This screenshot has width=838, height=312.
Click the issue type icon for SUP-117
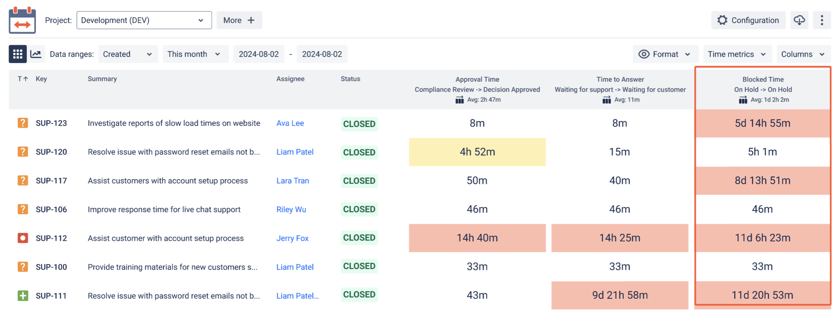[x=23, y=180]
